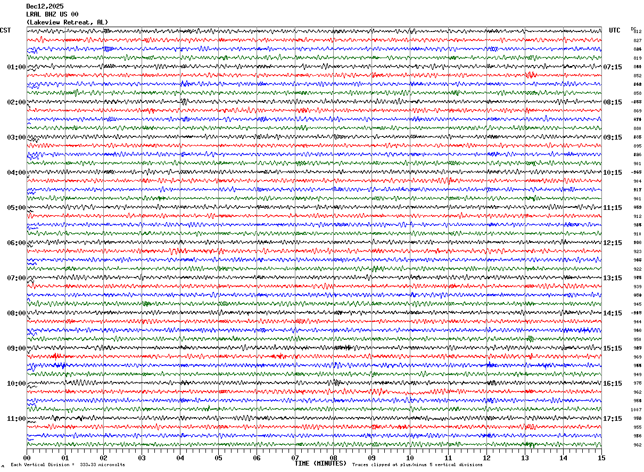Click the "02:00" CST time label
This screenshot has height=472, width=644.
[16, 102]
